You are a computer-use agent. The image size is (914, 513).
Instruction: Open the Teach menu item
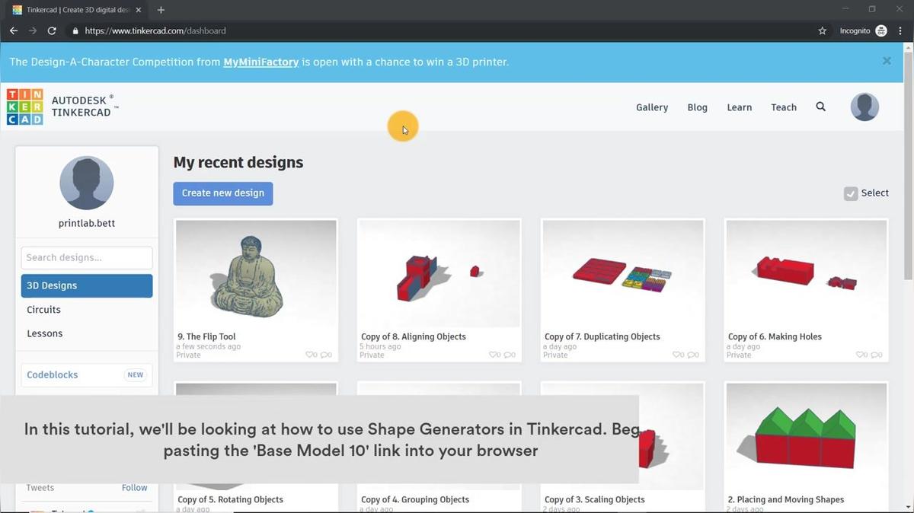784,107
